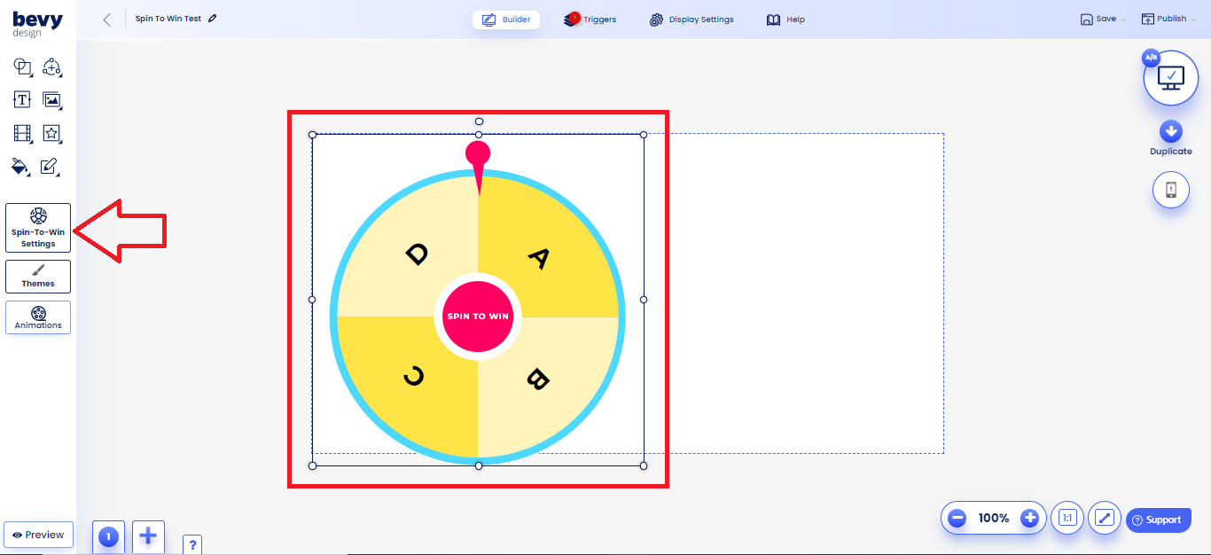Select the Video tool
The width and height of the screenshot is (1211, 555).
point(22,133)
